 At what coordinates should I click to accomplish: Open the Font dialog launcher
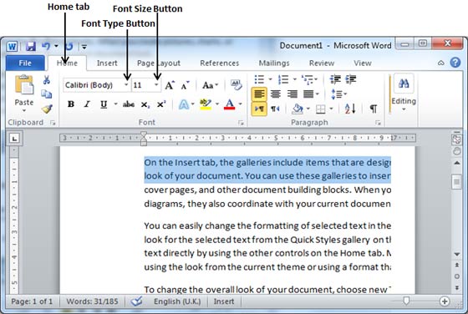point(241,123)
